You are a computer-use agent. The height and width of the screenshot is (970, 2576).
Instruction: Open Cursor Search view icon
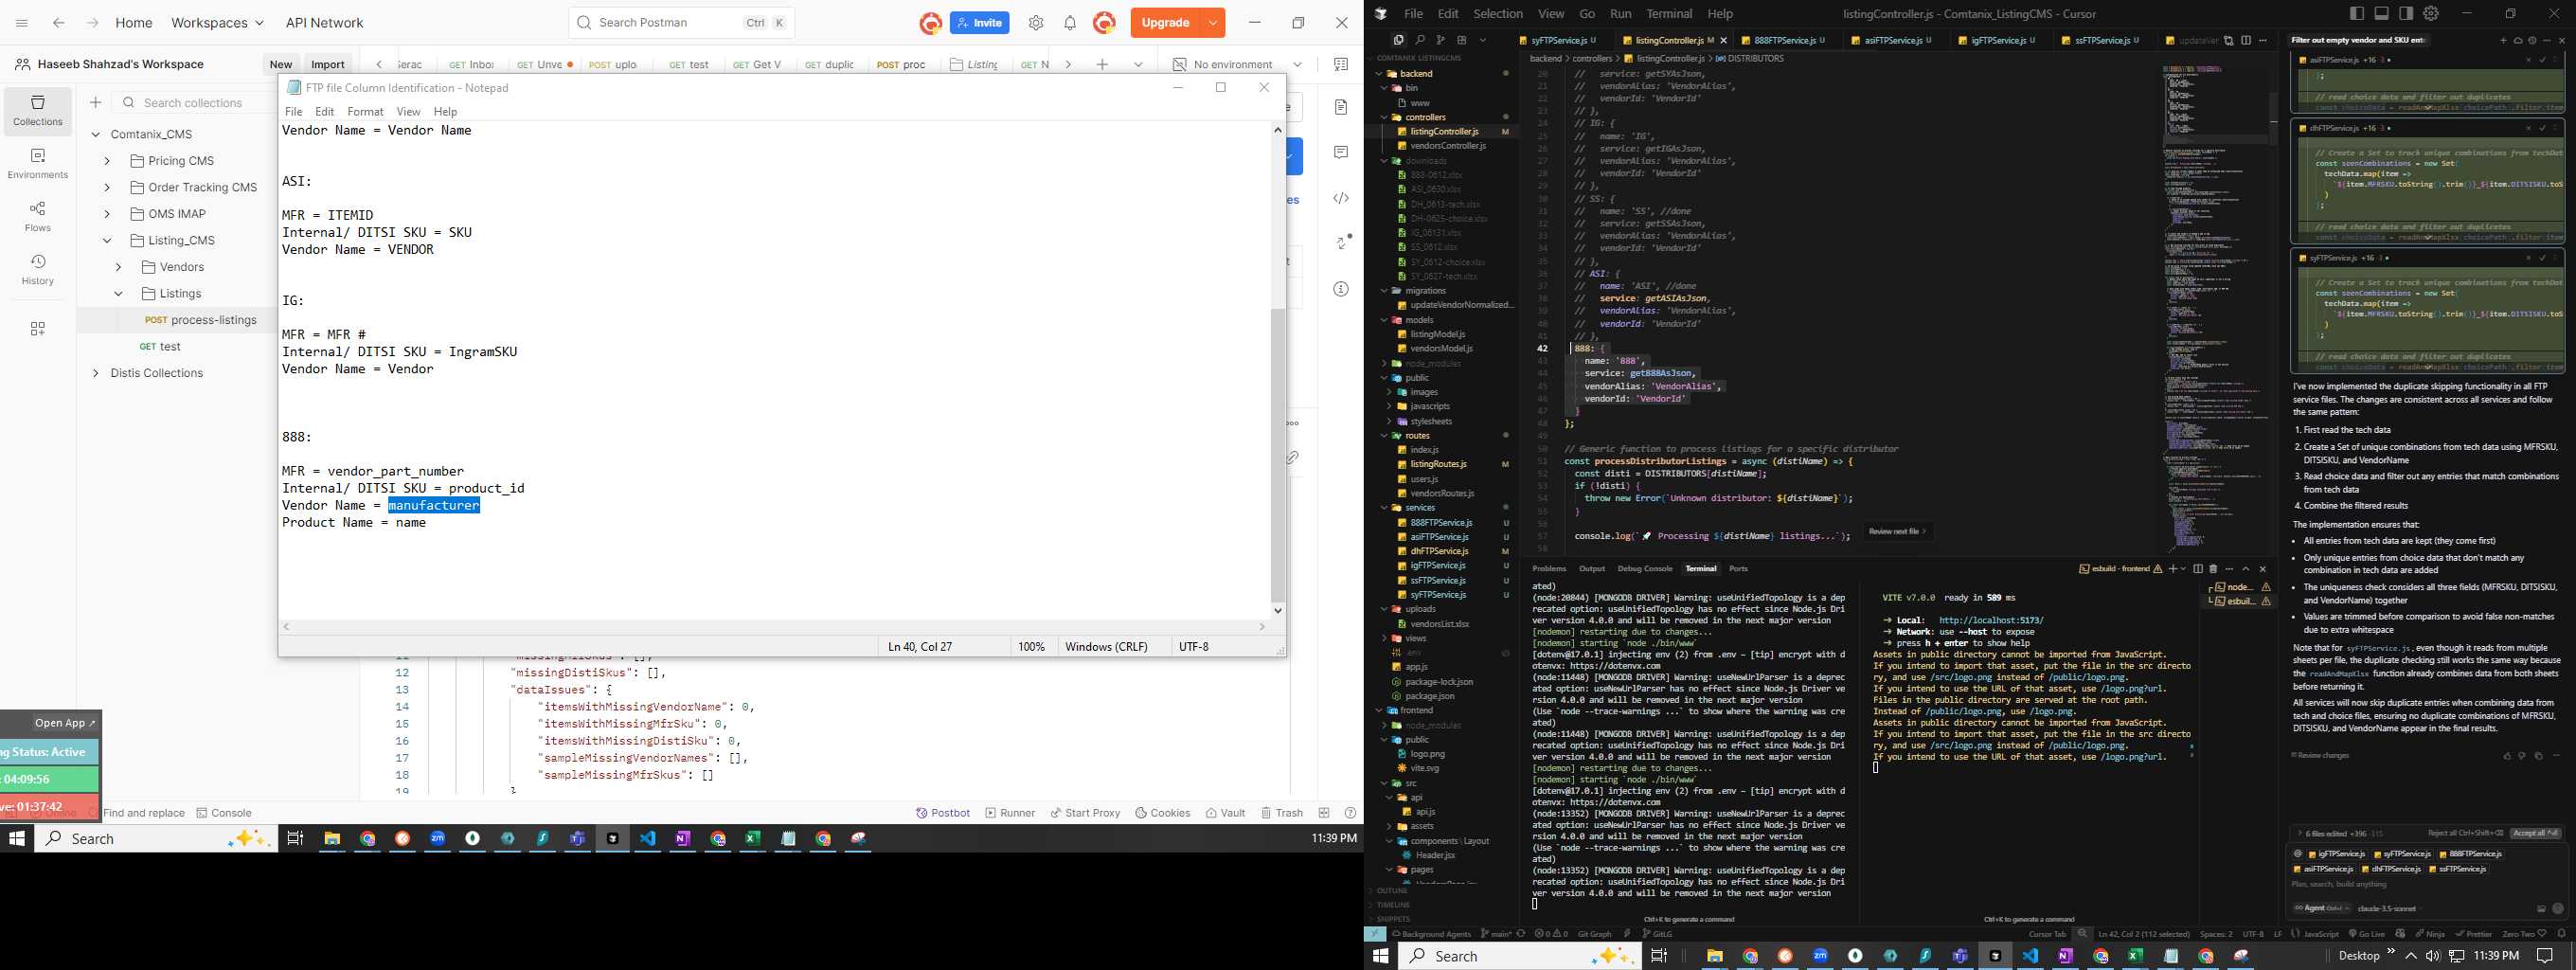(1420, 40)
